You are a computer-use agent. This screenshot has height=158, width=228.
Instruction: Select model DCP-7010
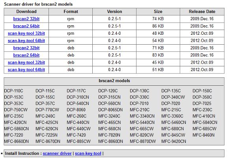point(139,103)
